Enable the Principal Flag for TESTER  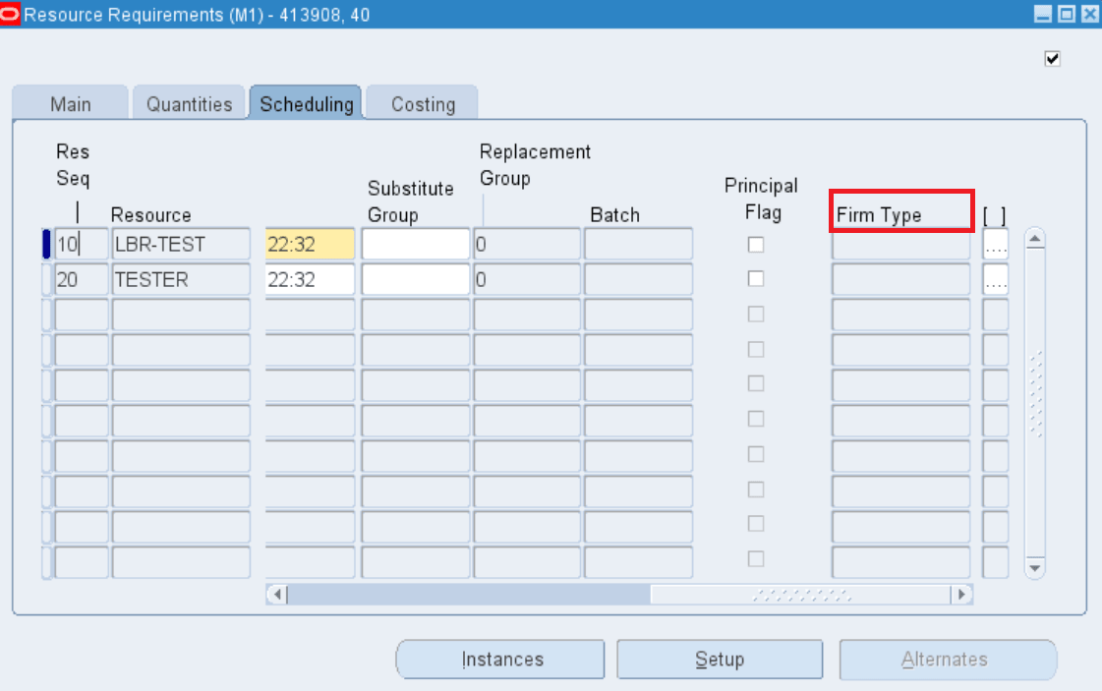point(755,279)
